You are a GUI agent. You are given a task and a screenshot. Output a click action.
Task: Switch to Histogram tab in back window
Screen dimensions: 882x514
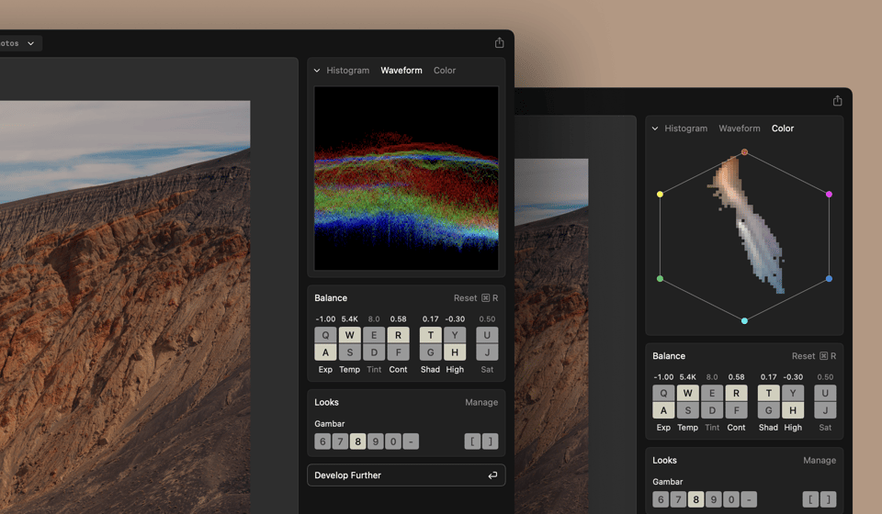(685, 128)
